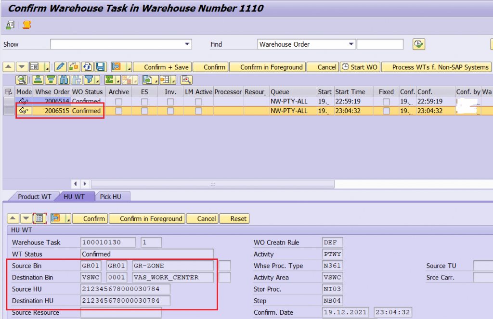Tick Archive checkbox for order 2006515
493x319 pixels.
[118, 111]
